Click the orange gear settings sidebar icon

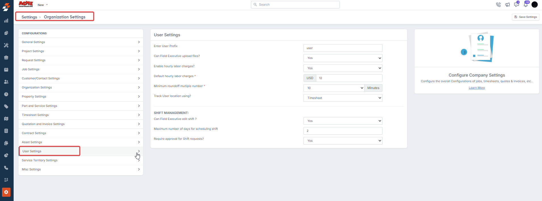pos(6,192)
